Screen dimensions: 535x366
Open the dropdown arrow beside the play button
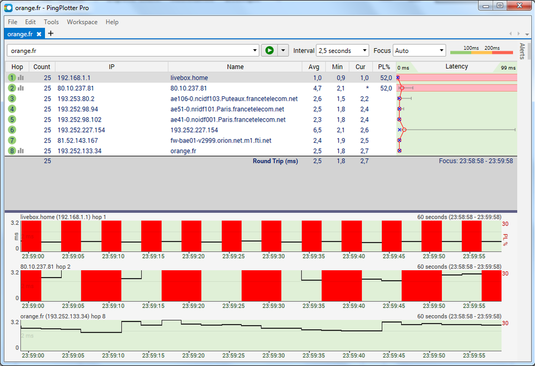[283, 50]
